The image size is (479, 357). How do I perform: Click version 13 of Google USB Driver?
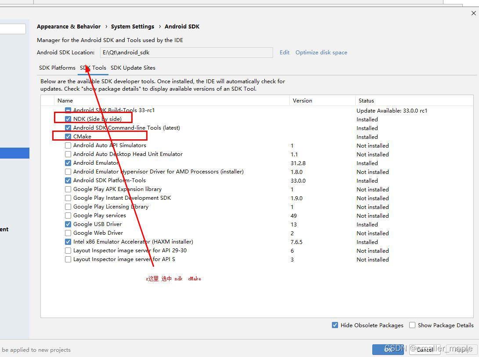click(x=294, y=225)
